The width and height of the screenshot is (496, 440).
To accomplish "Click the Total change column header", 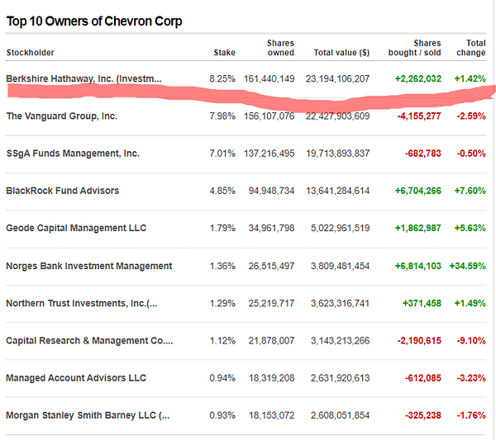I will coord(470,48).
